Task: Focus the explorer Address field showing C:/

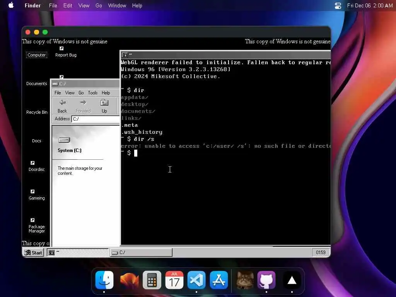Action: point(96,119)
